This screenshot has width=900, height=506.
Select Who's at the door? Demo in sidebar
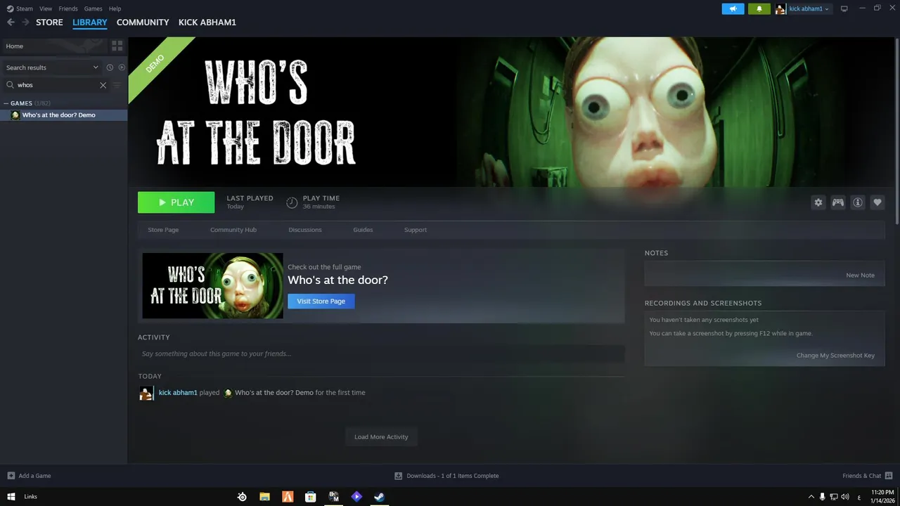coord(63,115)
